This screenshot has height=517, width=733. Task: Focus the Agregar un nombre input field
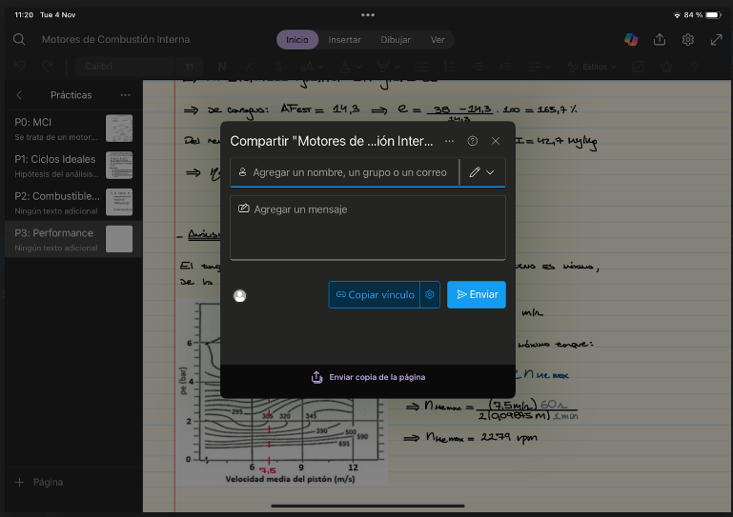point(345,172)
